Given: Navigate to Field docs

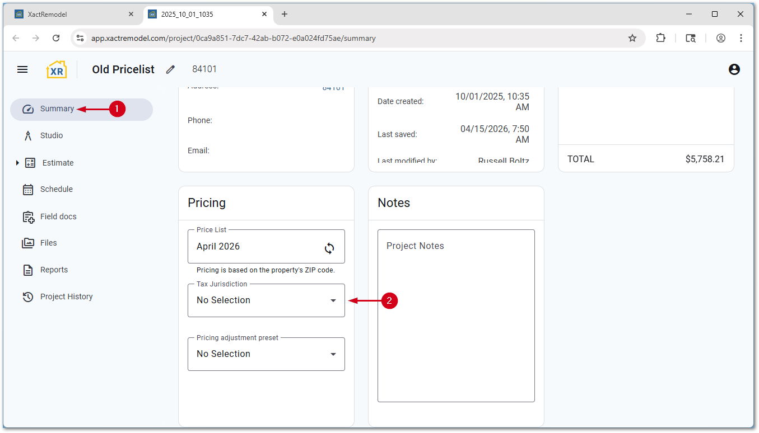Looking at the screenshot, I should 58,216.
